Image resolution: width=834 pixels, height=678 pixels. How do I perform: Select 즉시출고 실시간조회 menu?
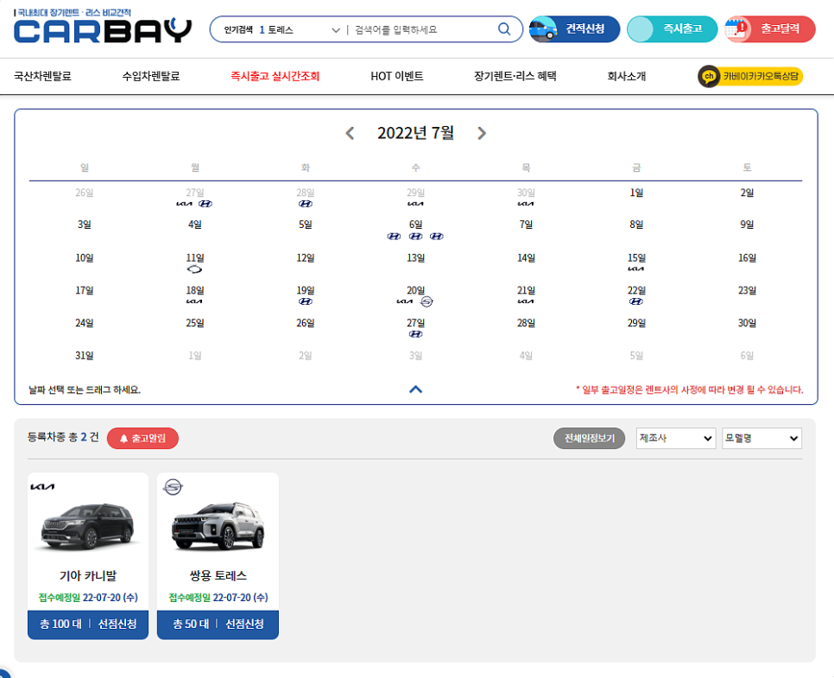275,76
